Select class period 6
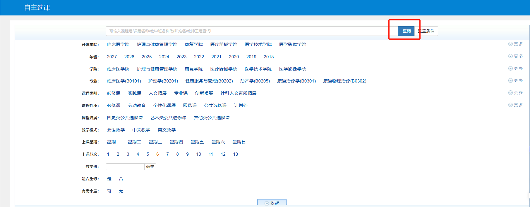530x207 pixels. [157, 154]
